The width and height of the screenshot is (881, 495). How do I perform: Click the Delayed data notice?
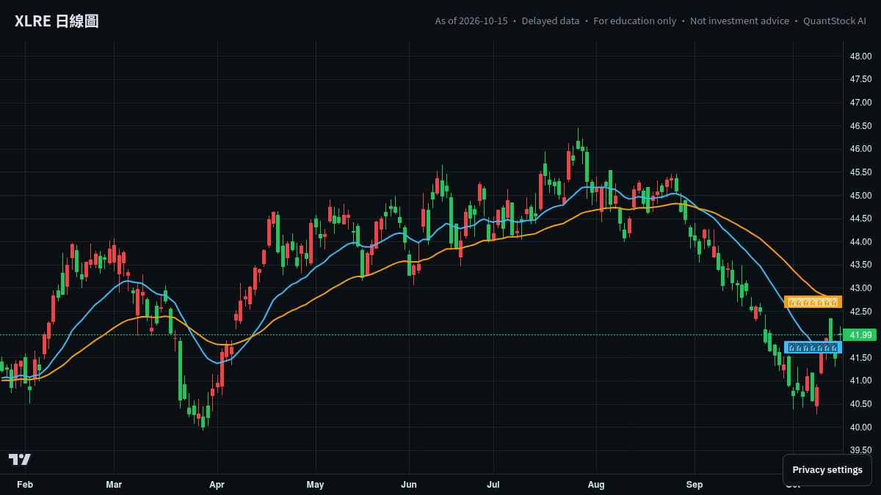pyautogui.click(x=551, y=21)
